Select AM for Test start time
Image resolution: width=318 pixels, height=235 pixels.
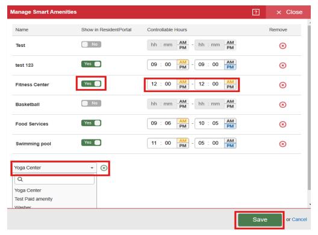click(x=182, y=43)
